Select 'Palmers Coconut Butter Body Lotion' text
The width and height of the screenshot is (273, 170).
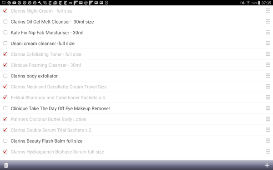pos(48,119)
